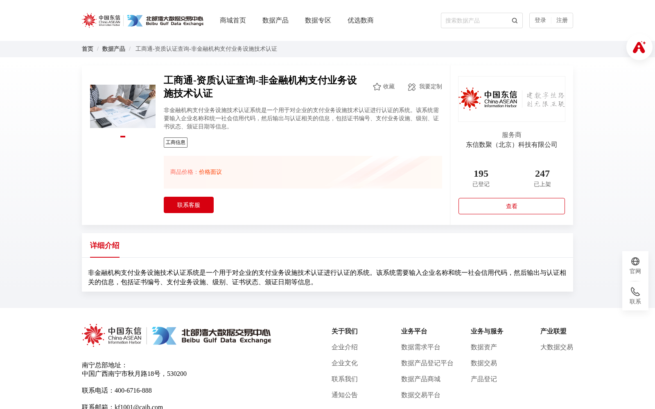Open footer link 数据产品登记平台
This screenshot has height=409, width=655.
pos(427,363)
